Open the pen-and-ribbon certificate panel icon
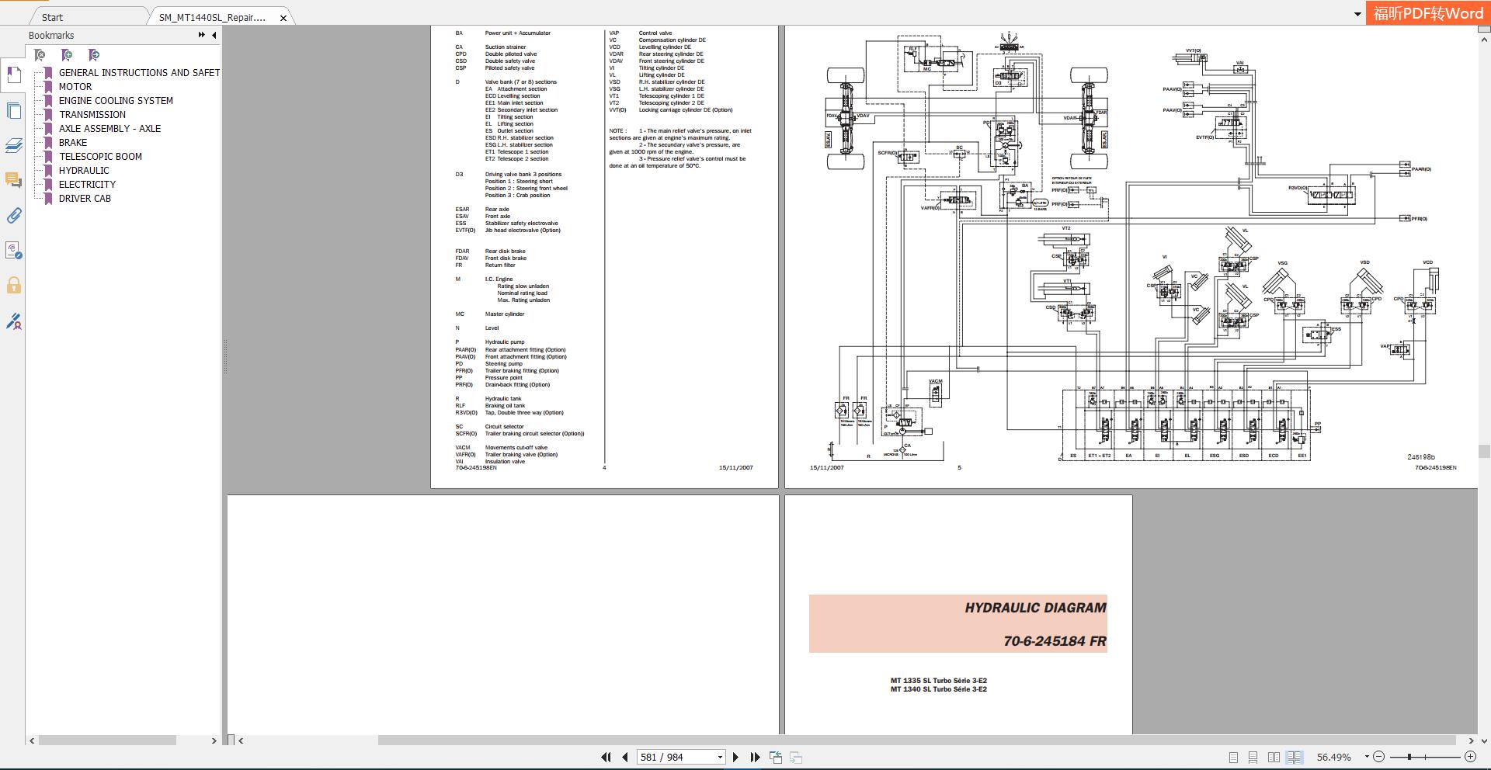The height and width of the screenshot is (770, 1491). (13, 321)
